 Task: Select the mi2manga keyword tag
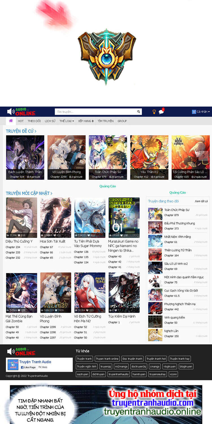121,366
